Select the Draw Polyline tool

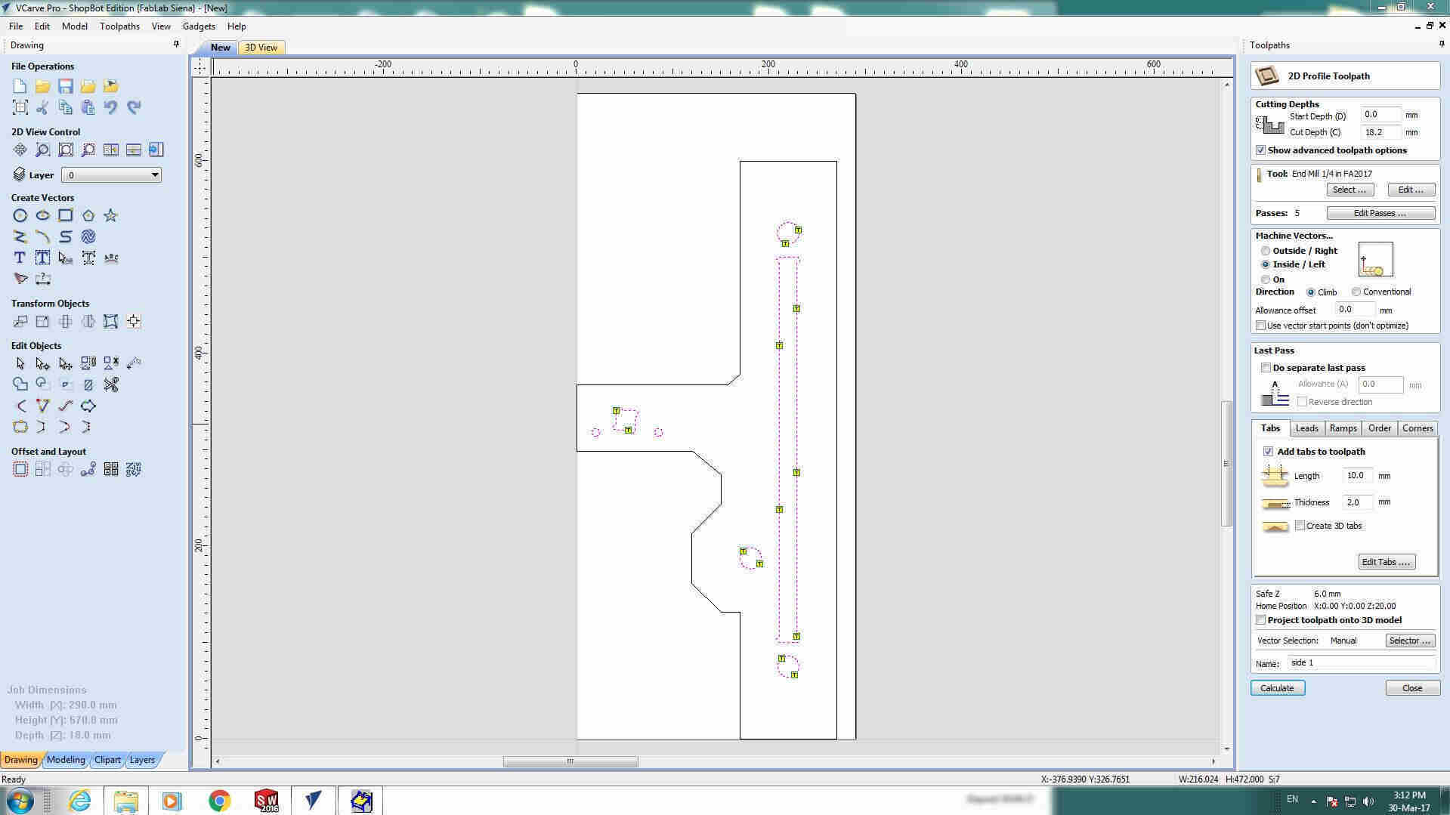point(20,237)
